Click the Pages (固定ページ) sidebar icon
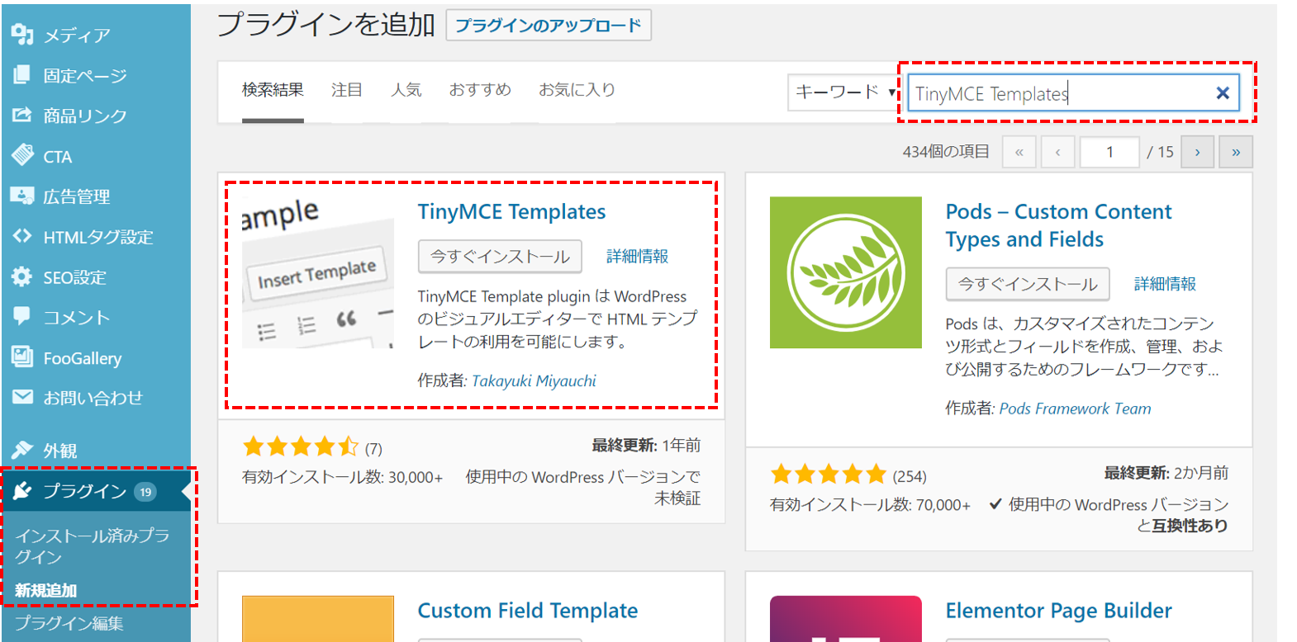 (22, 75)
